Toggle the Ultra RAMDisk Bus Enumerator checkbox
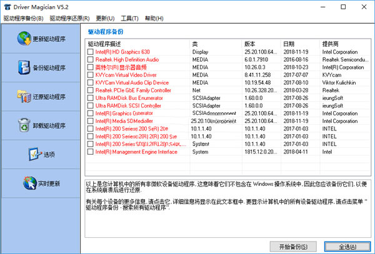Image resolution: width=375 pixels, height=254 pixels. [91, 98]
